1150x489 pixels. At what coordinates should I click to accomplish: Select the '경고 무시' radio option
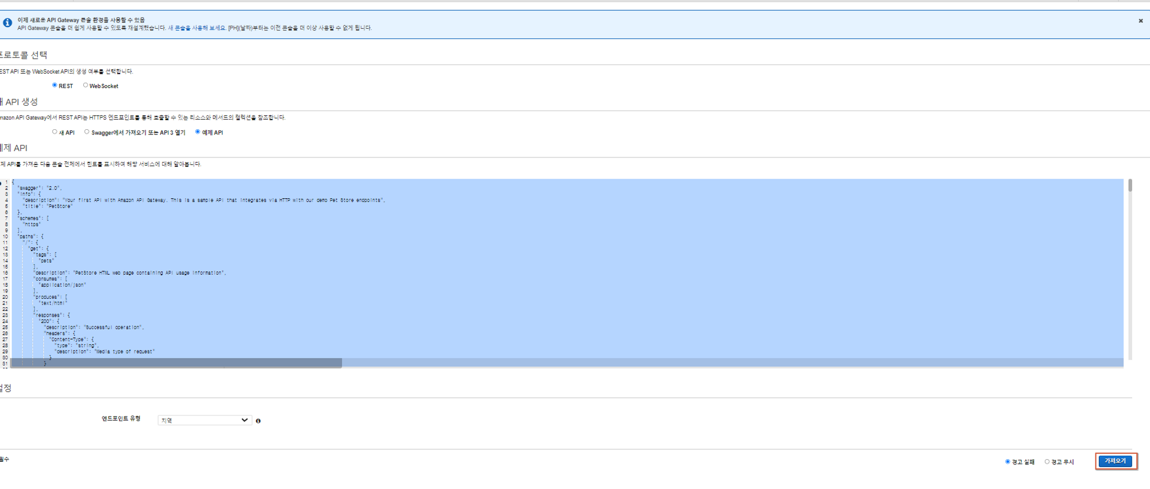pos(1047,461)
